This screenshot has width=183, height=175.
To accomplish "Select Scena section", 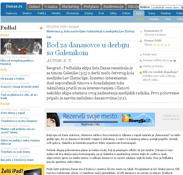I will tap(152, 13).
